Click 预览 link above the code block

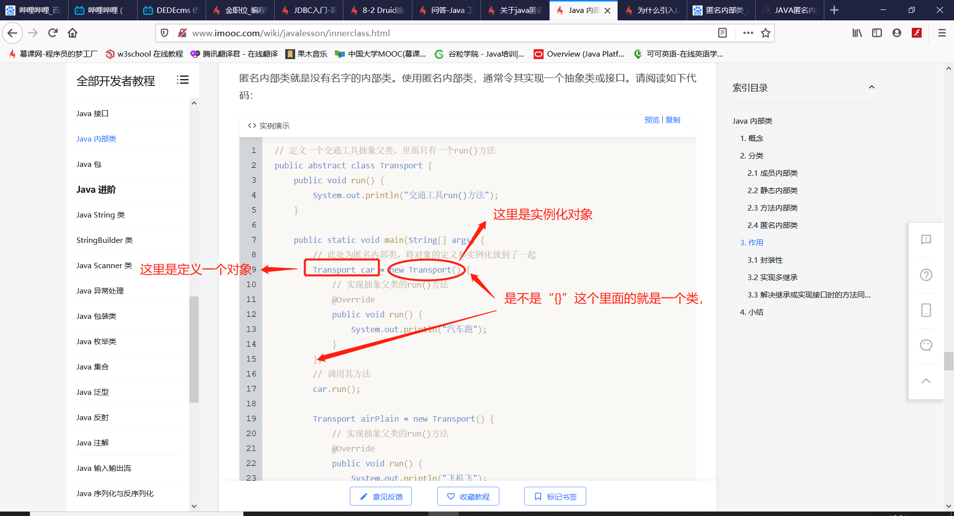click(x=652, y=120)
